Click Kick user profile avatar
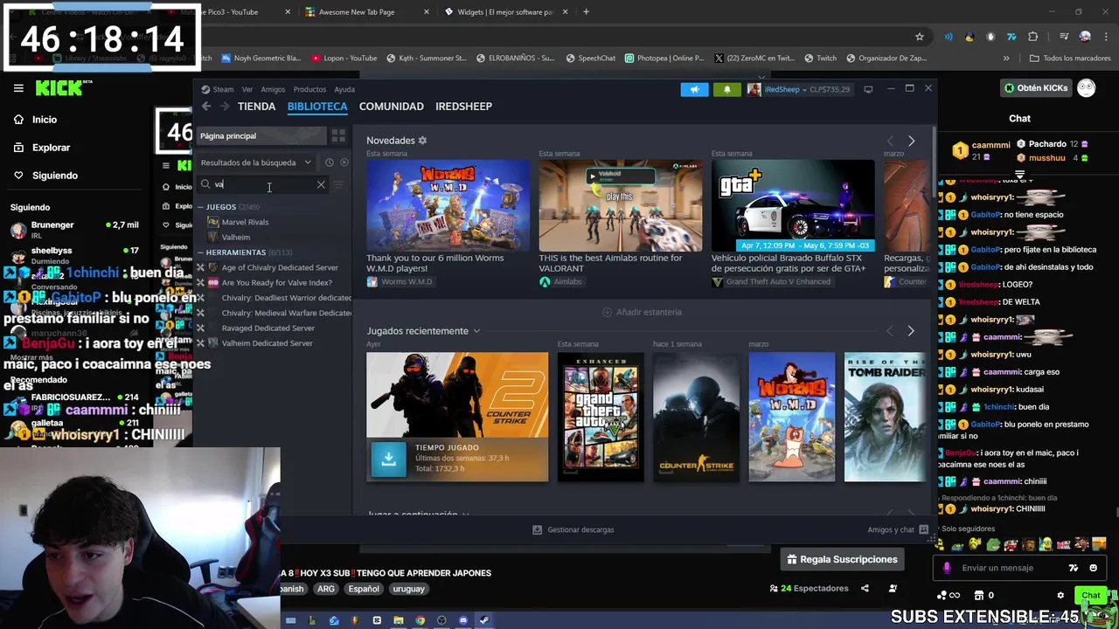Viewport: 1119px width, 629px height. point(1086,88)
